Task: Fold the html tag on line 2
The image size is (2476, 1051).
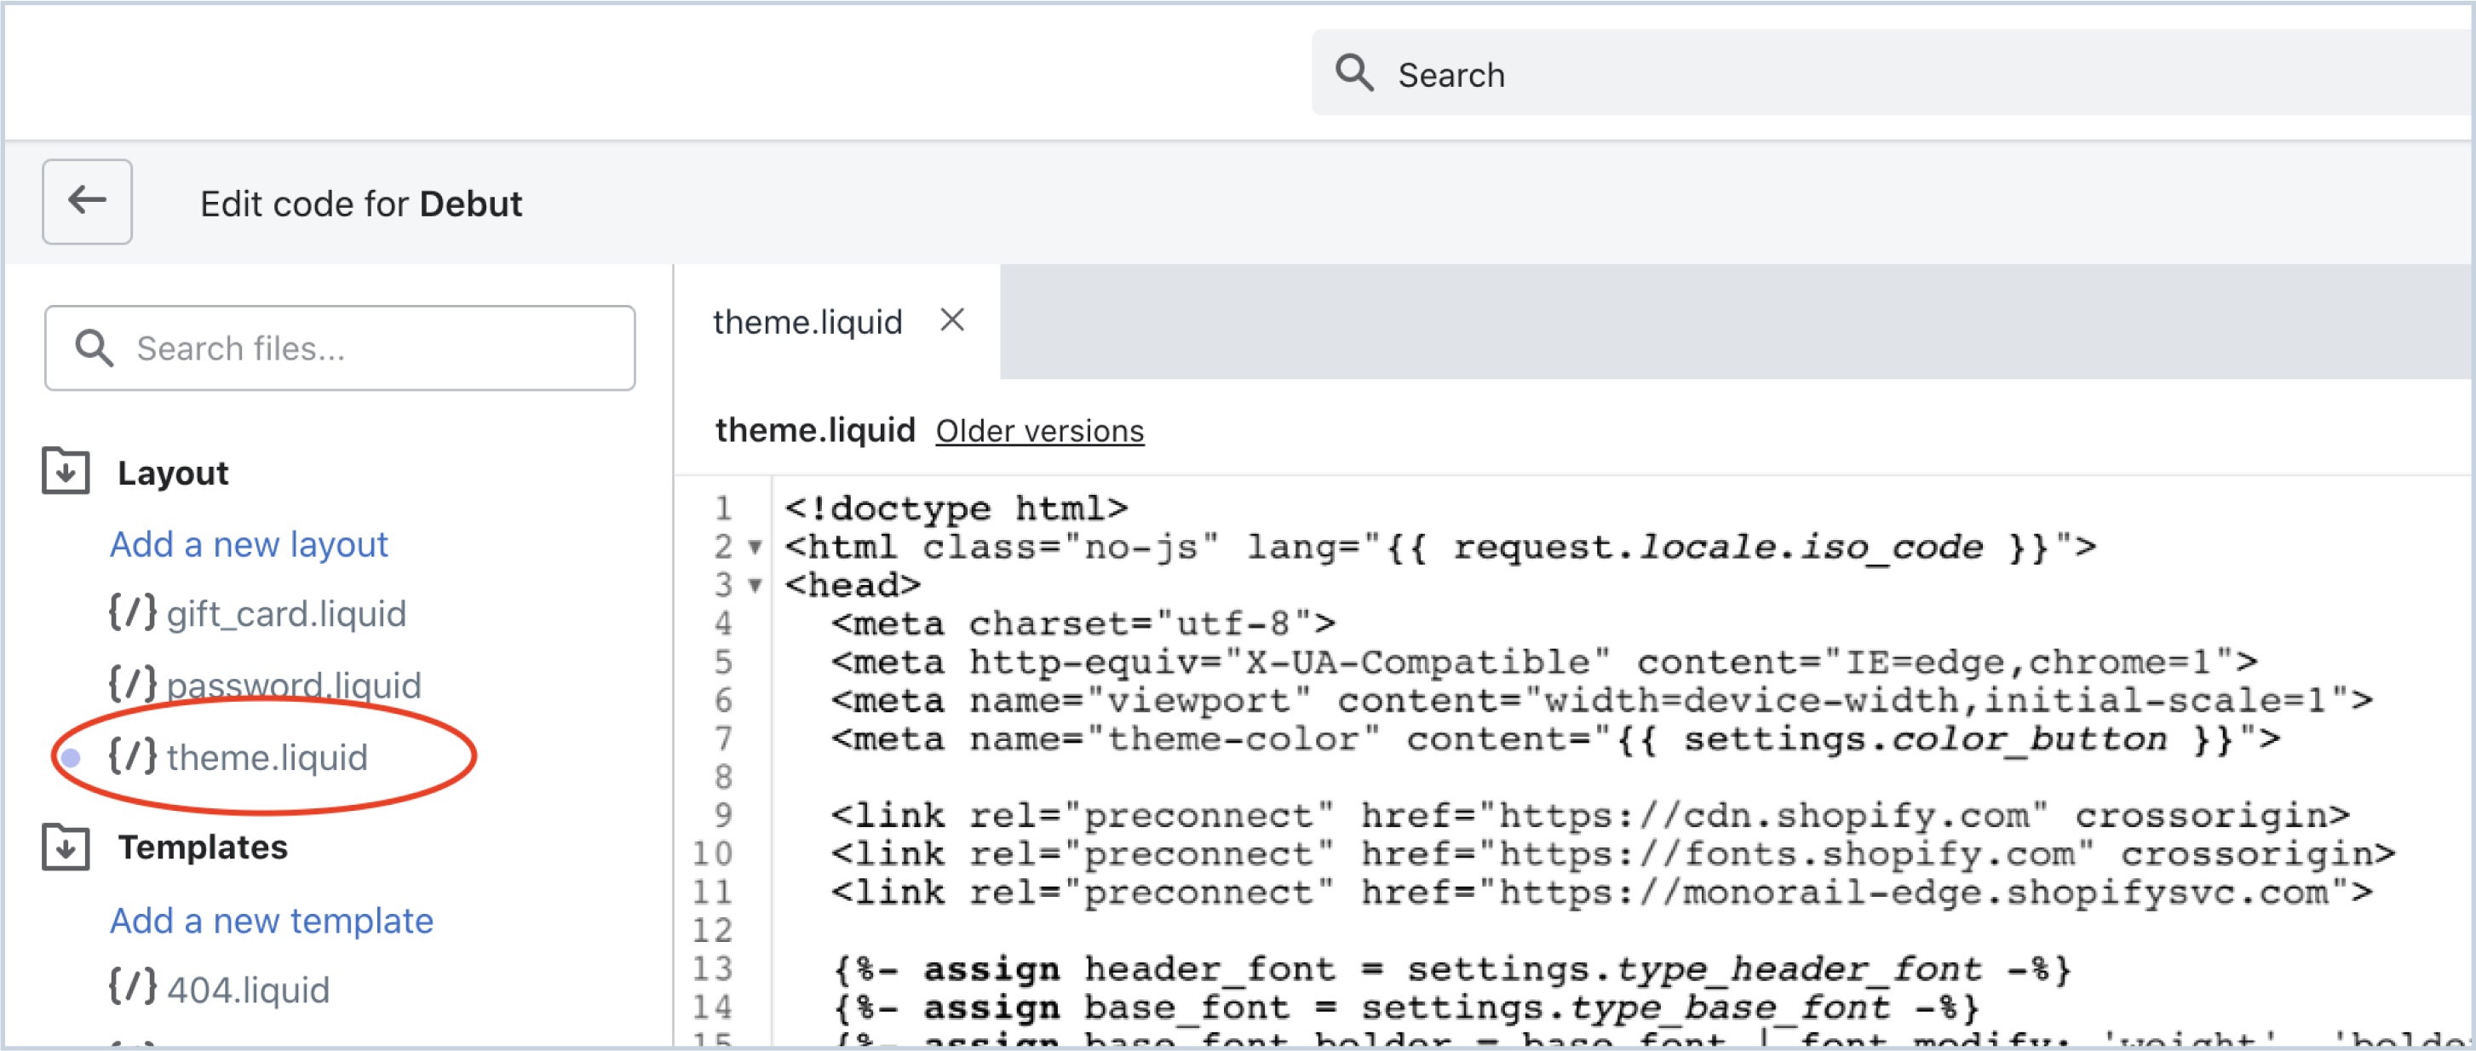Action: pyautogui.click(x=755, y=547)
